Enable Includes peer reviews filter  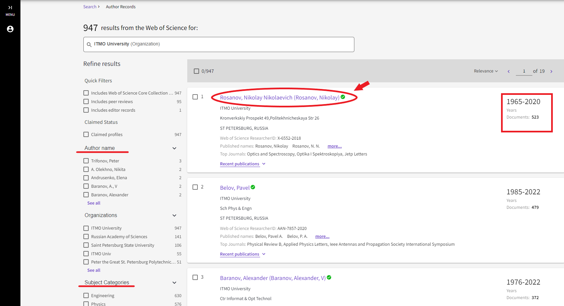[x=86, y=101]
